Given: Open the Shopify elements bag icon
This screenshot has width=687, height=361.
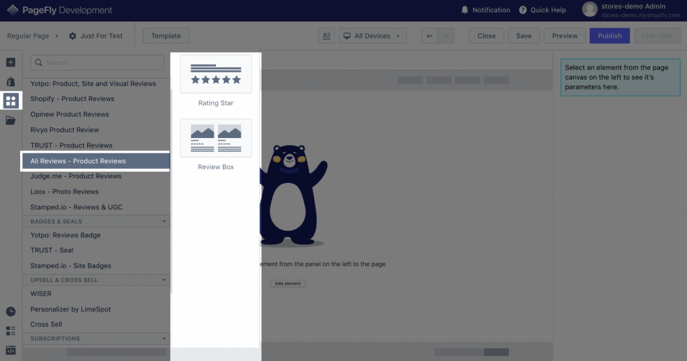Looking at the screenshot, I should click(11, 82).
